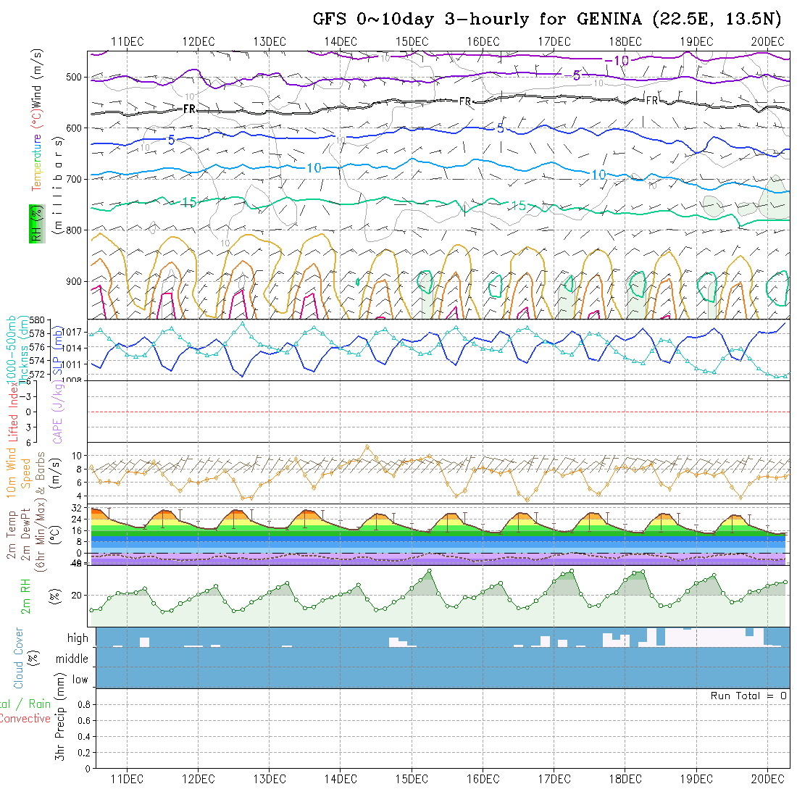Click the leftmost FR freezing level label
The image size is (797, 797).
pos(189,109)
